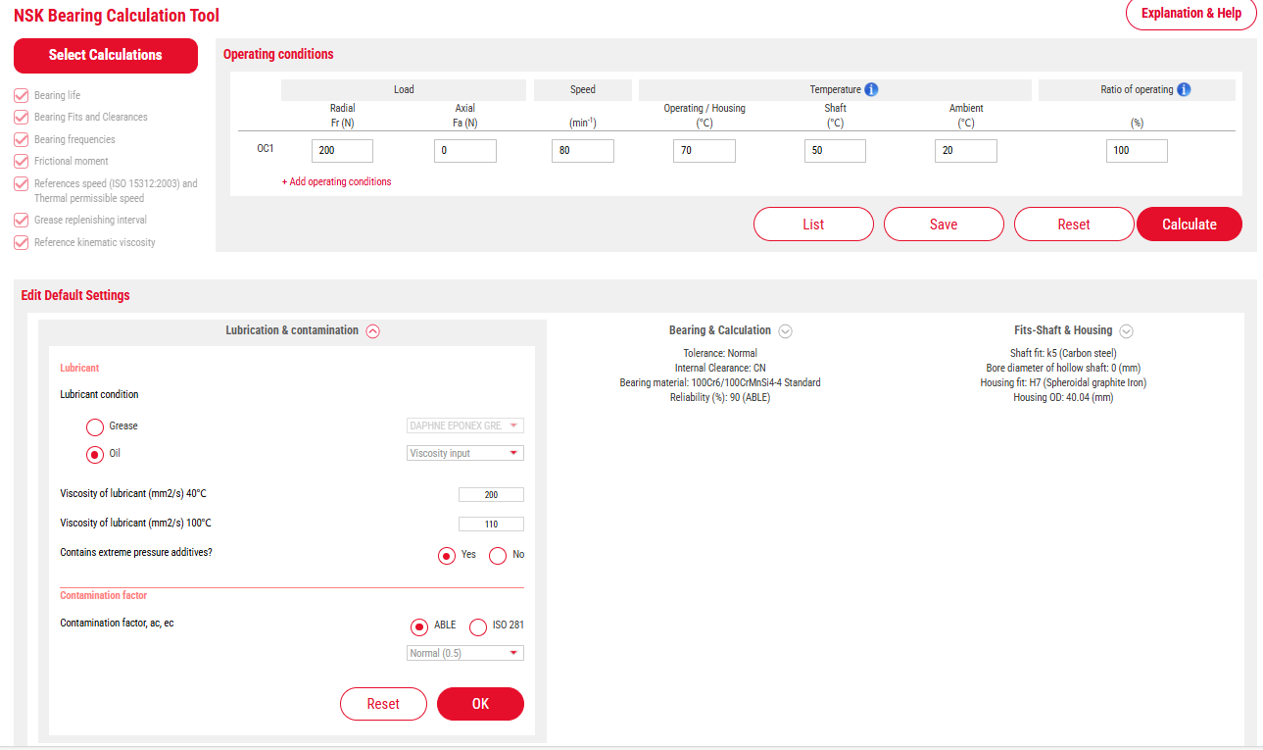
Task: Open the Select Calculations panel
Action: click(x=105, y=56)
